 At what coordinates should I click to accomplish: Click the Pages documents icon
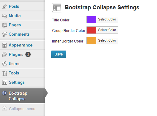pos(4,25)
